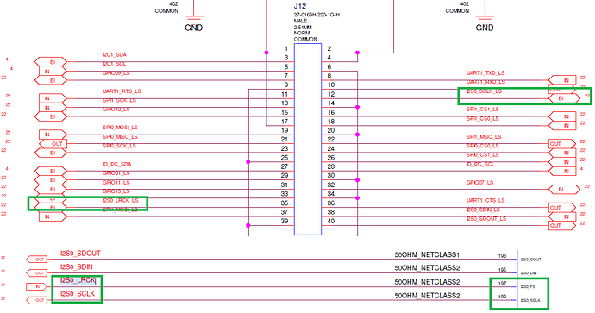This screenshot has height=313, width=595.
Task: Select the I2S0_SCLK_LS net label
Action: coord(484,91)
